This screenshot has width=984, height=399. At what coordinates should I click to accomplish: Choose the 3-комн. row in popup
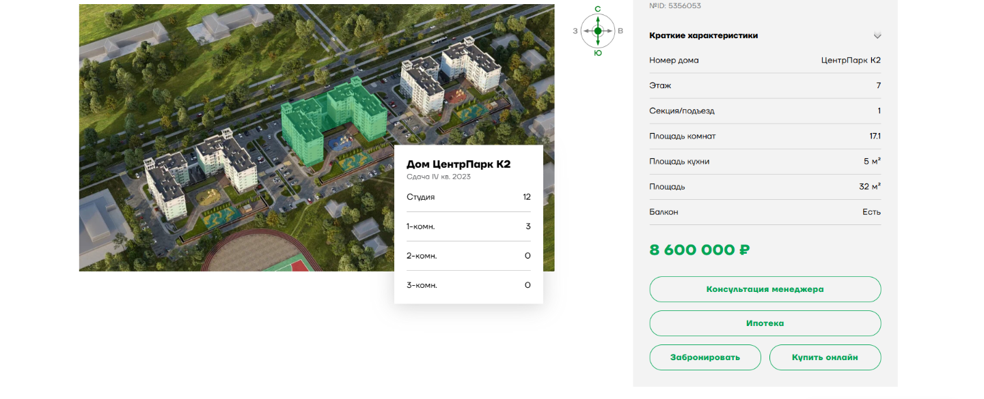468,285
